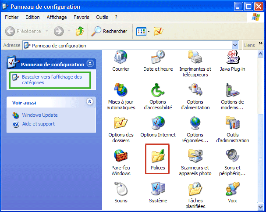Open Mises à jour automatiques

pos(121,96)
